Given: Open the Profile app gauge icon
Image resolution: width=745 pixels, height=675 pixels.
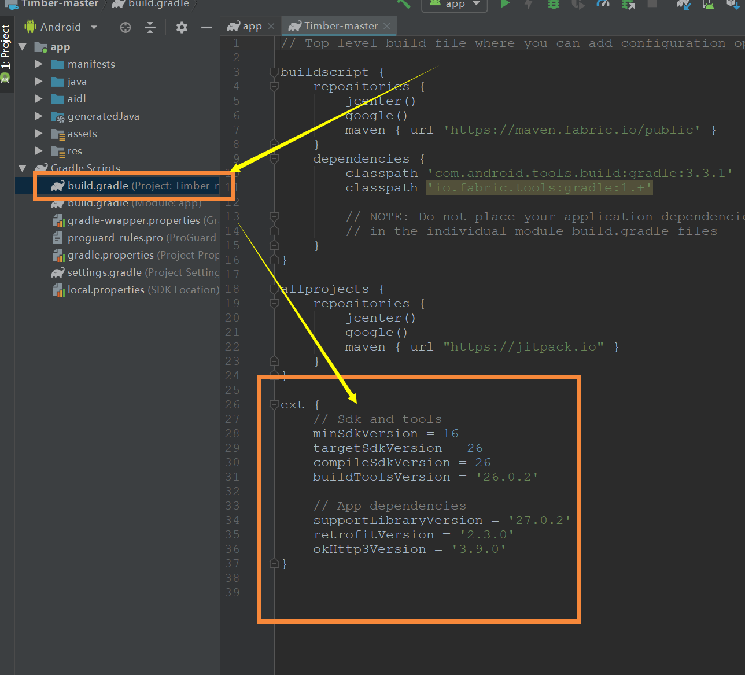Looking at the screenshot, I should pyautogui.click(x=603, y=4).
